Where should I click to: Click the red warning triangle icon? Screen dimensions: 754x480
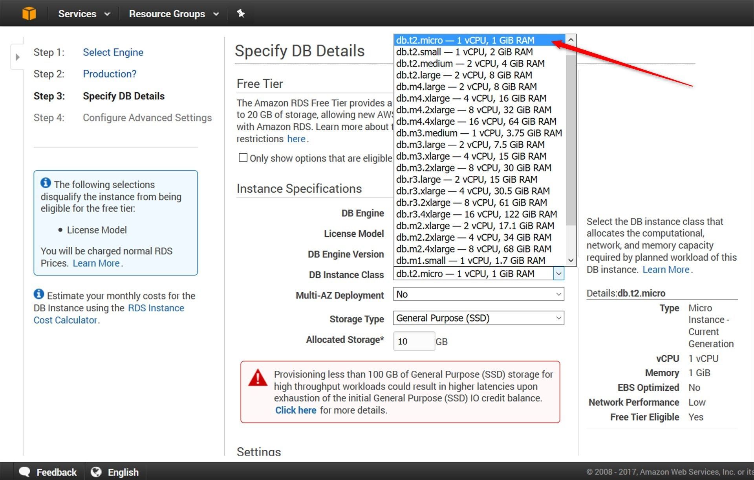click(x=258, y=377)
